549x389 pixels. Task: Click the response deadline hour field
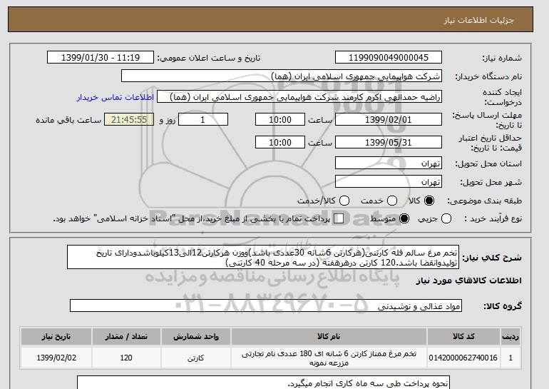click(280, 119)
